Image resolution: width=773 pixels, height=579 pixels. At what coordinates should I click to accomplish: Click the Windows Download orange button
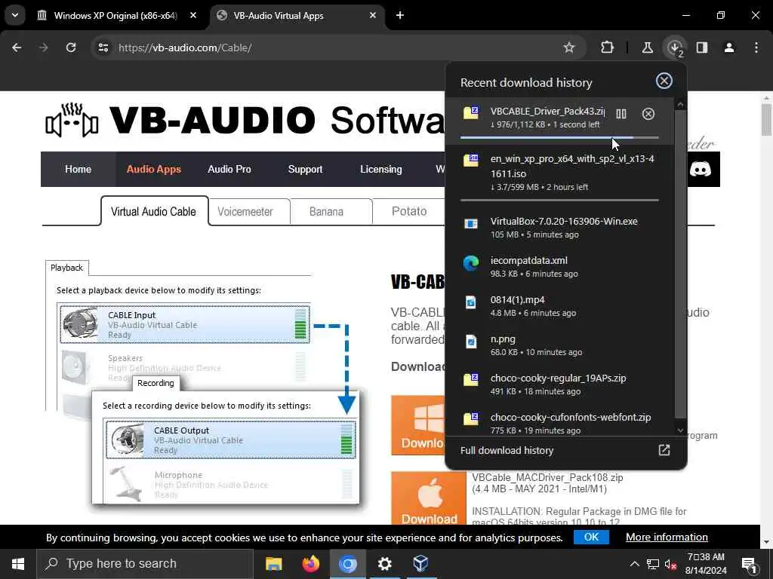pos(418,425)
